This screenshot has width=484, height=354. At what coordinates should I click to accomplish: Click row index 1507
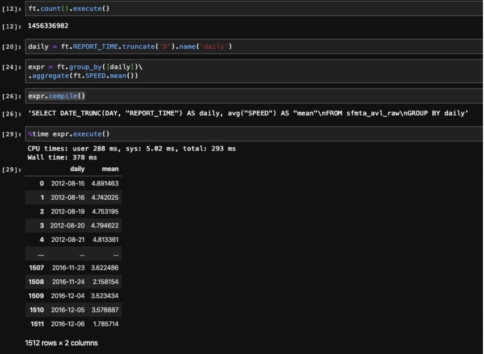tap(36, 268)
